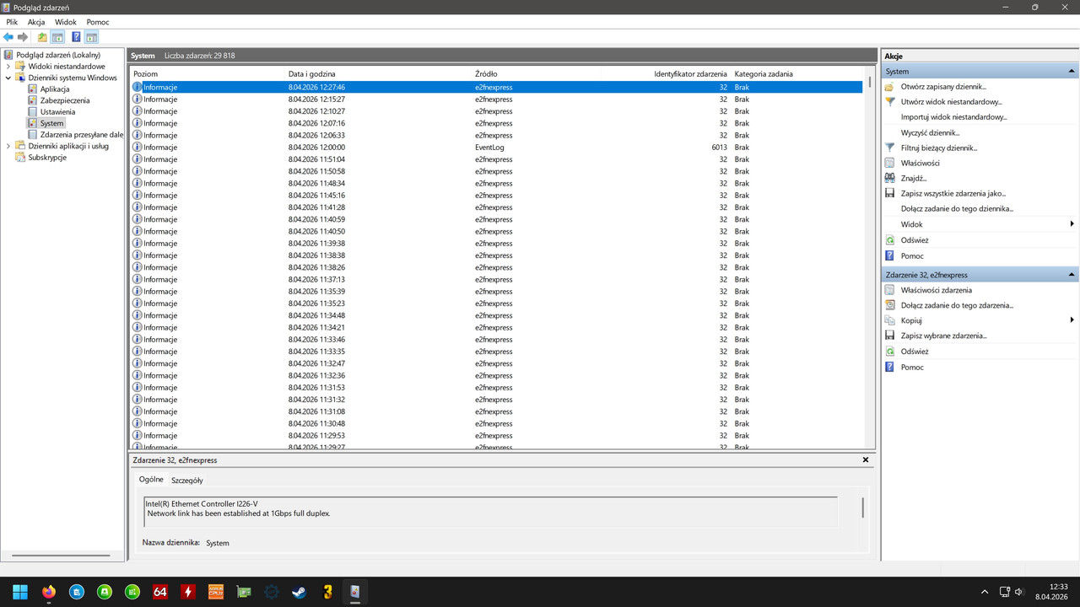Screen dimensions: 1080x607
Task: Open saved log via Otwórz zapisany dziennik icon
Action: (889, 87)
